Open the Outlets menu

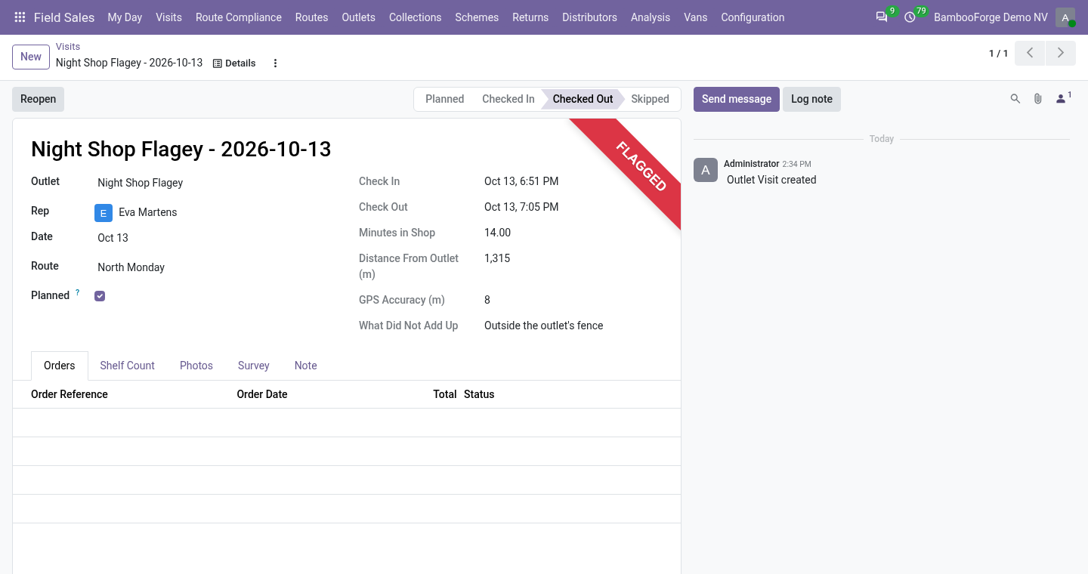(358, 17)
